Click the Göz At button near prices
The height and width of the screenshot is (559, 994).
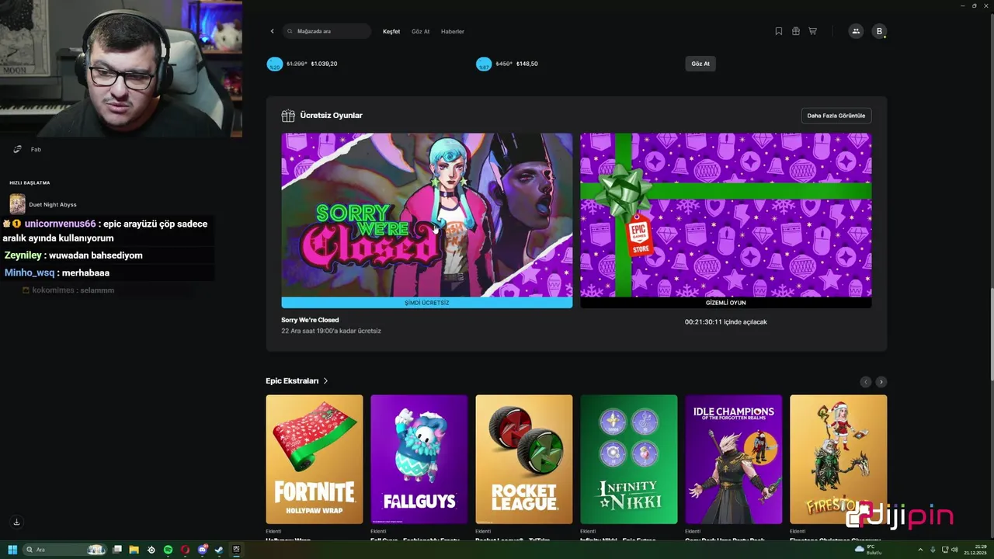pos(700,64)
